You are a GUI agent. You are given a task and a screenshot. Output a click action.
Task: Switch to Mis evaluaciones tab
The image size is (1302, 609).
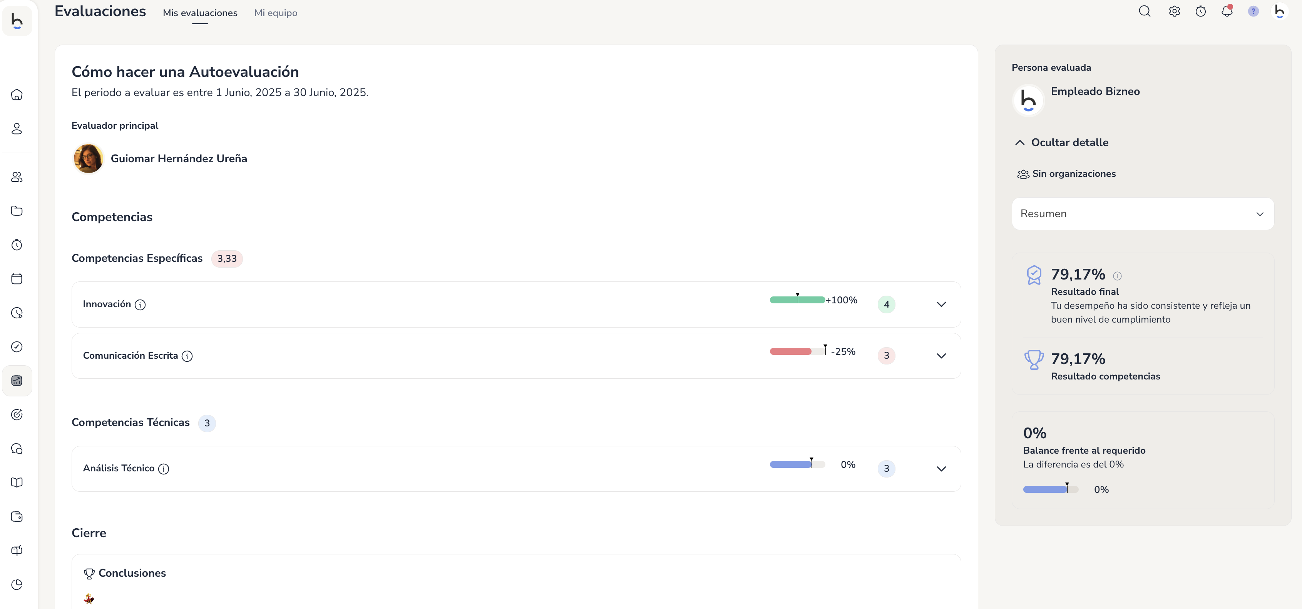tap(200, 13)
